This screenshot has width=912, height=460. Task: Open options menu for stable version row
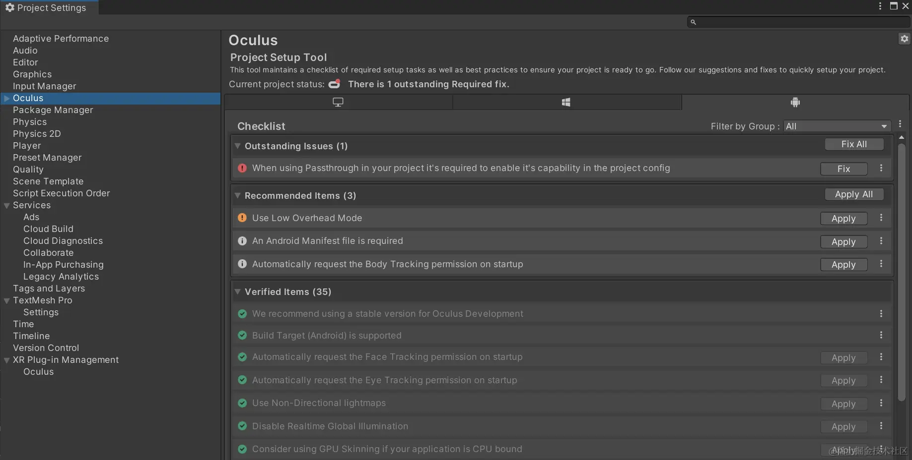click(x=881, y=314)
